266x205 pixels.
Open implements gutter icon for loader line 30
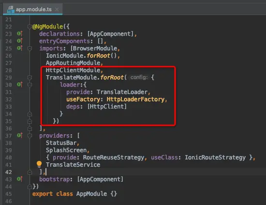[x=20, y=84]
